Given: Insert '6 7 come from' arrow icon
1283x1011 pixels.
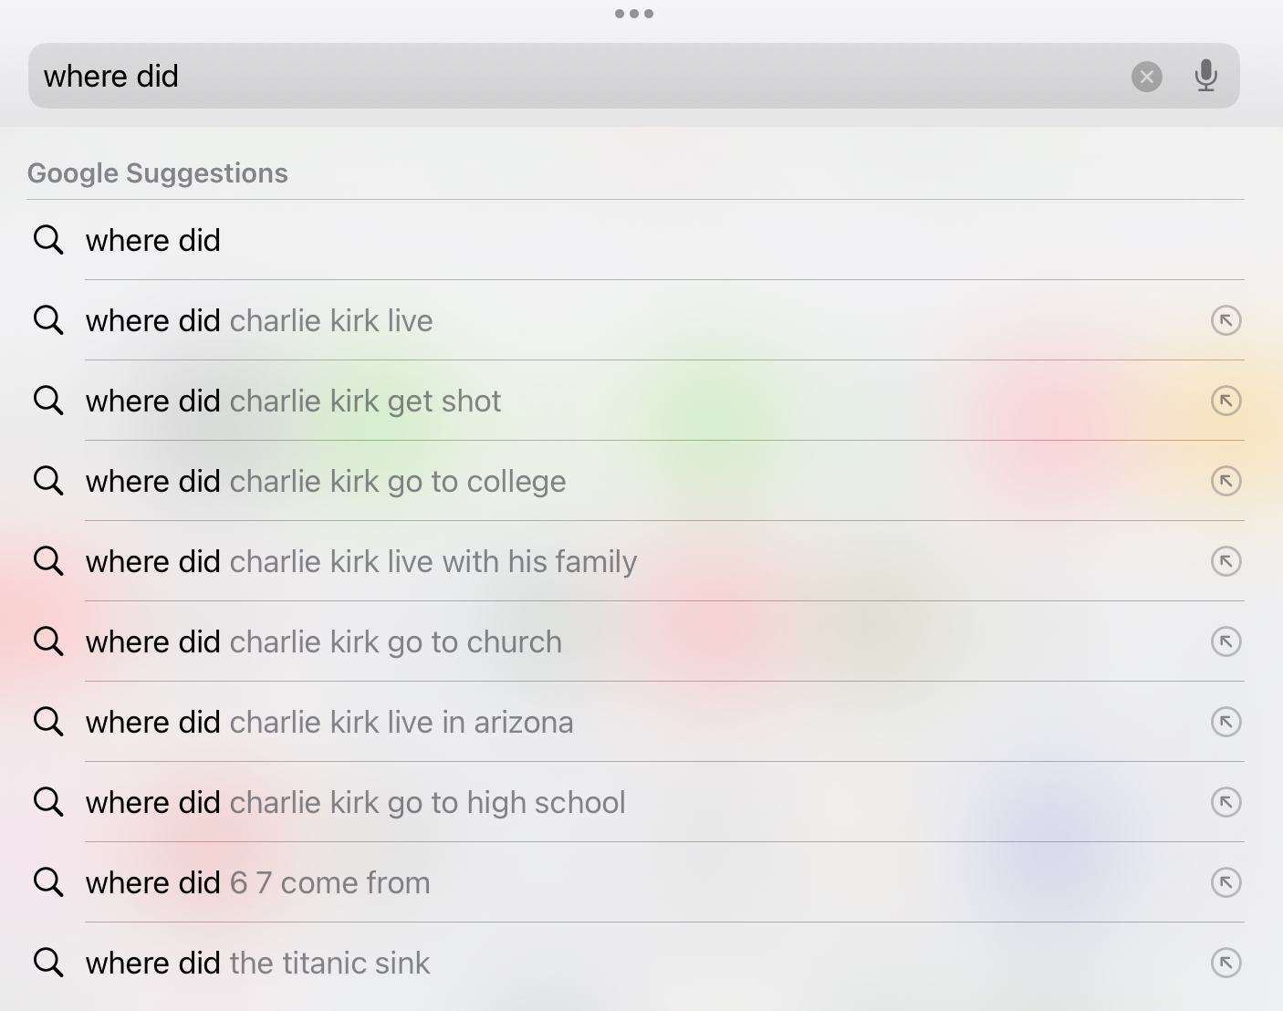Looking at the screenshot, I should [1226, 882].
